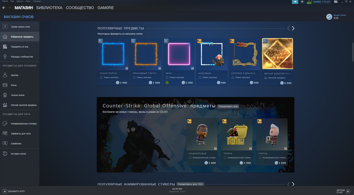354x195 pixels.
Task: Click the Добавить игру label
Action: 17,191
